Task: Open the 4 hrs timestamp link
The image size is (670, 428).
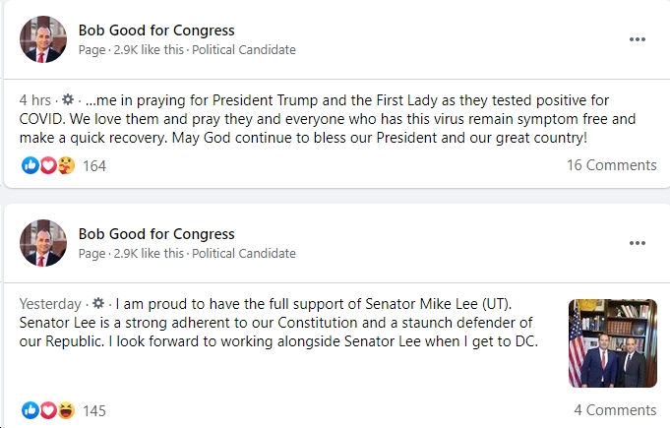Action: tap(35, 100)
